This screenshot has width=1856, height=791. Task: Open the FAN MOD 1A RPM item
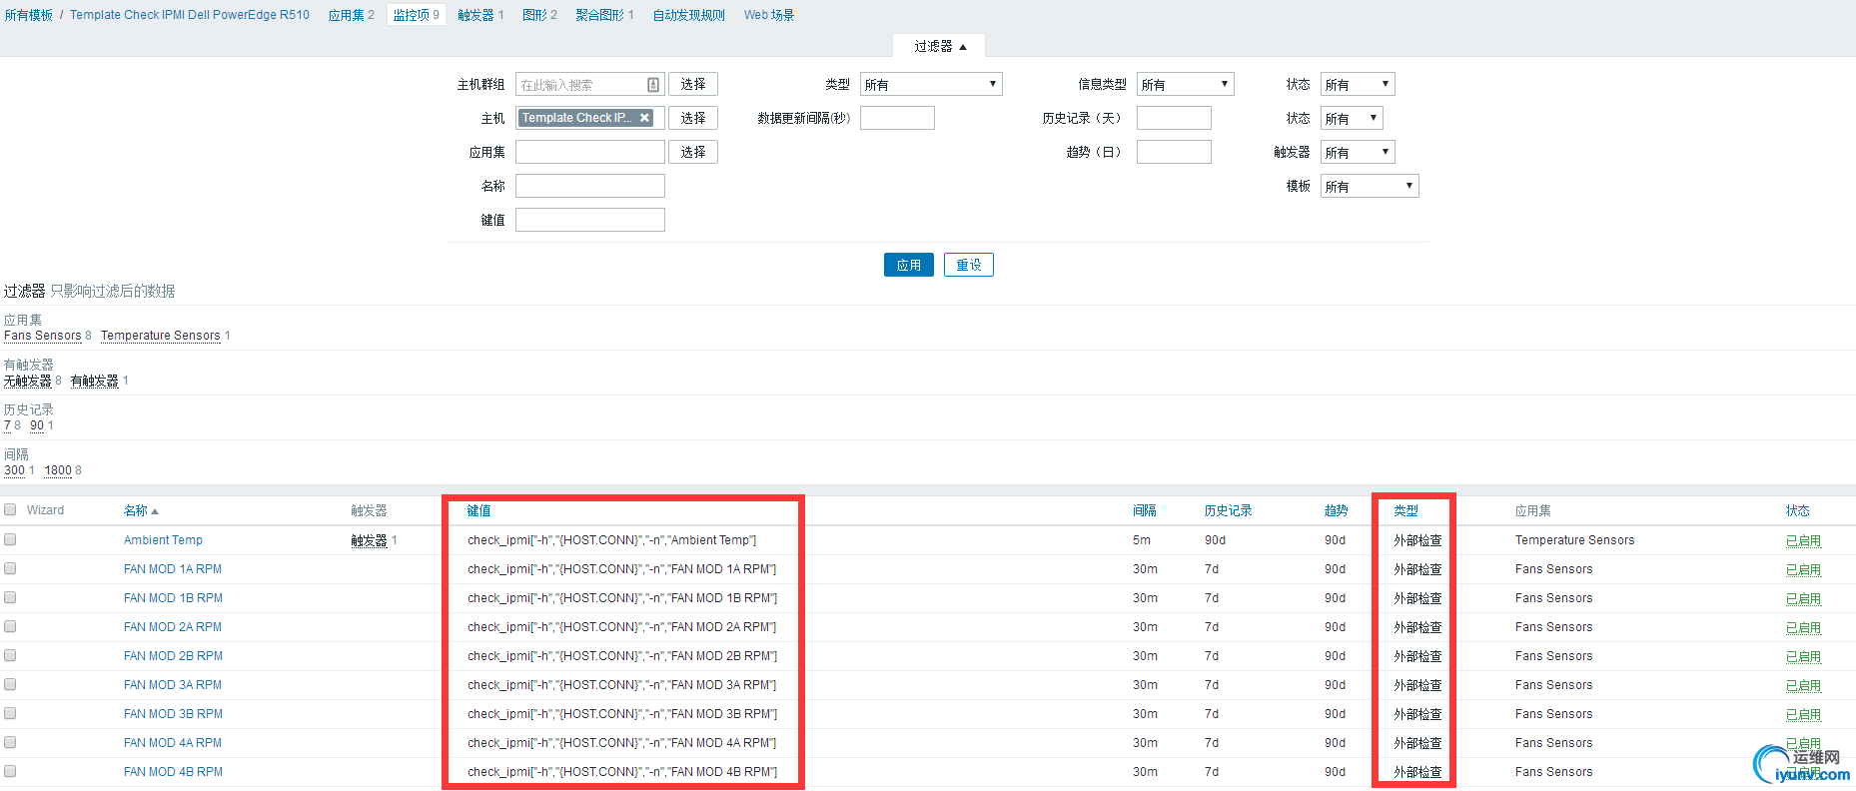pyautogui.click(x=173, y=569)
